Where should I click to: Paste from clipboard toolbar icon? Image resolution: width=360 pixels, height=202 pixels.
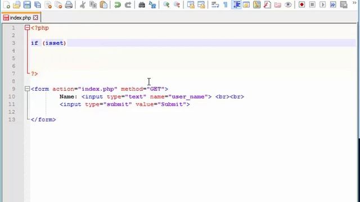103,4
